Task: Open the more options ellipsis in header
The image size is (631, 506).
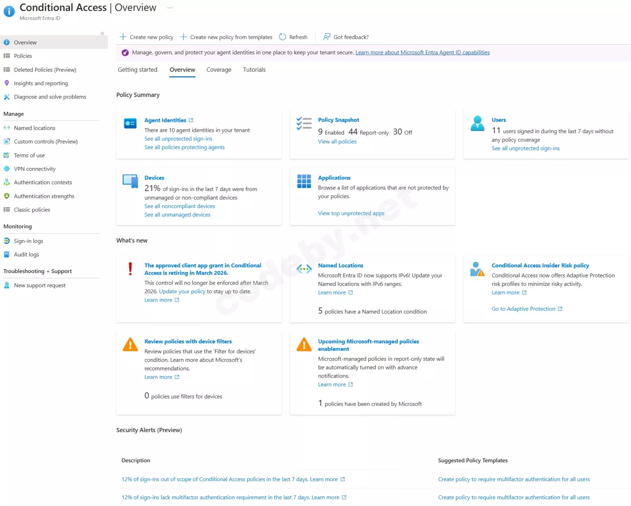Action: tap(170, 8)
